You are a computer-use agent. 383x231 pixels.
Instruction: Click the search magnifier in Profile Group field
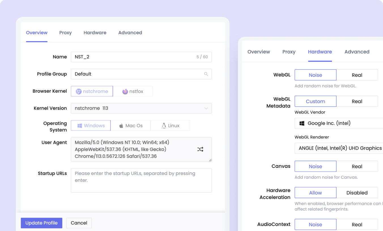(207, 74)
